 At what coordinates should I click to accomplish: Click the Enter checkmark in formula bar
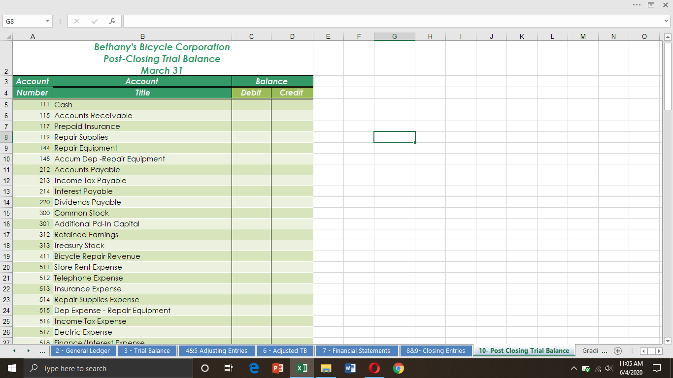[x=95, y=21]
